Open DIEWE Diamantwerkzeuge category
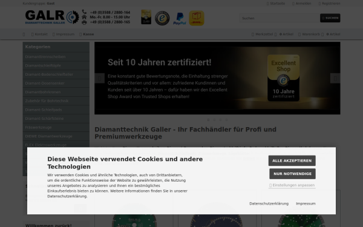The height and width of the screenshot is (227, 363). point(56,136)
